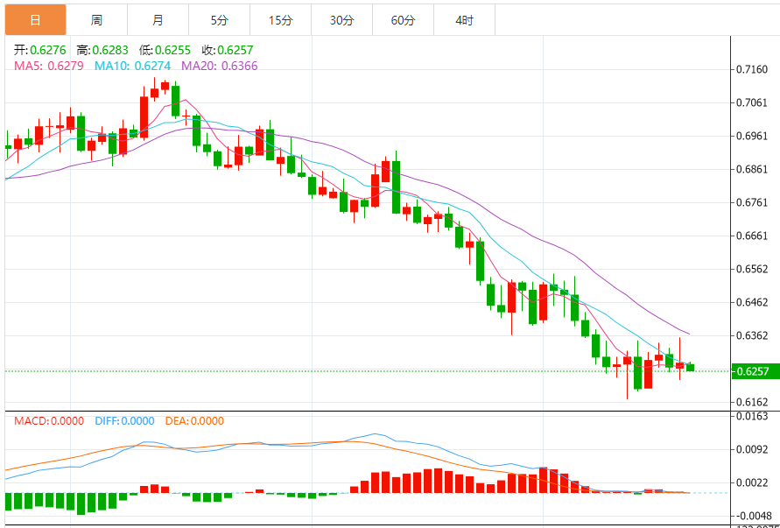The image size is (780, 528).
Task: Select the 4时 timeframe tab
Action: pyautogui.click(x=464, y=20)
